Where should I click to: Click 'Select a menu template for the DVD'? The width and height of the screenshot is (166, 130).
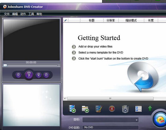tap(101, 53)
